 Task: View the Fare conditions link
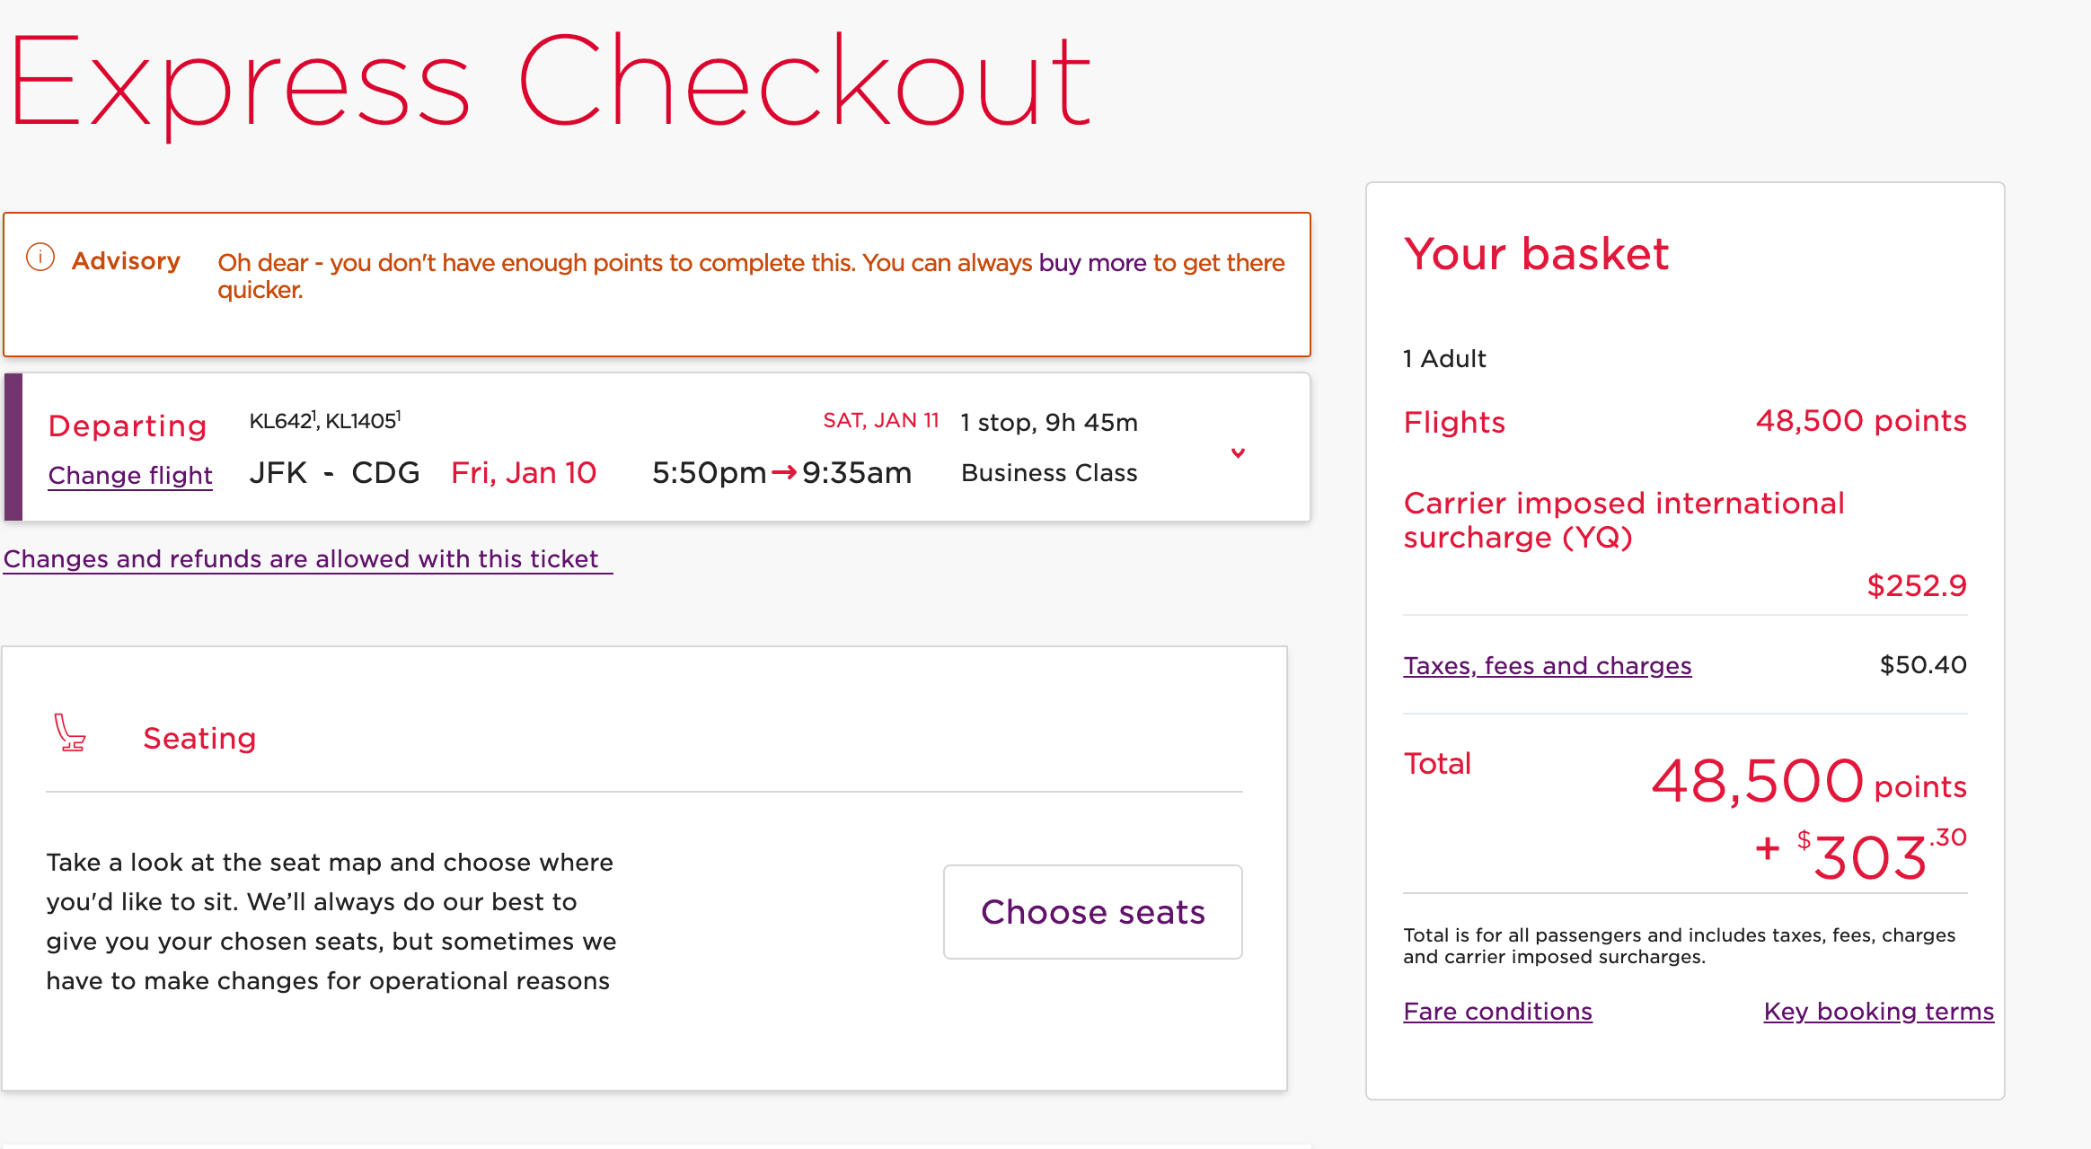pos(1497,1011)
